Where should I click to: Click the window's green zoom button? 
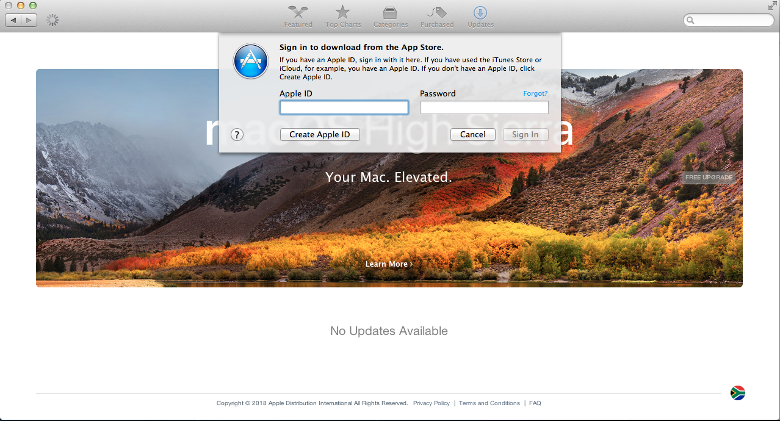pyautogui.click(x=32, y=5)
